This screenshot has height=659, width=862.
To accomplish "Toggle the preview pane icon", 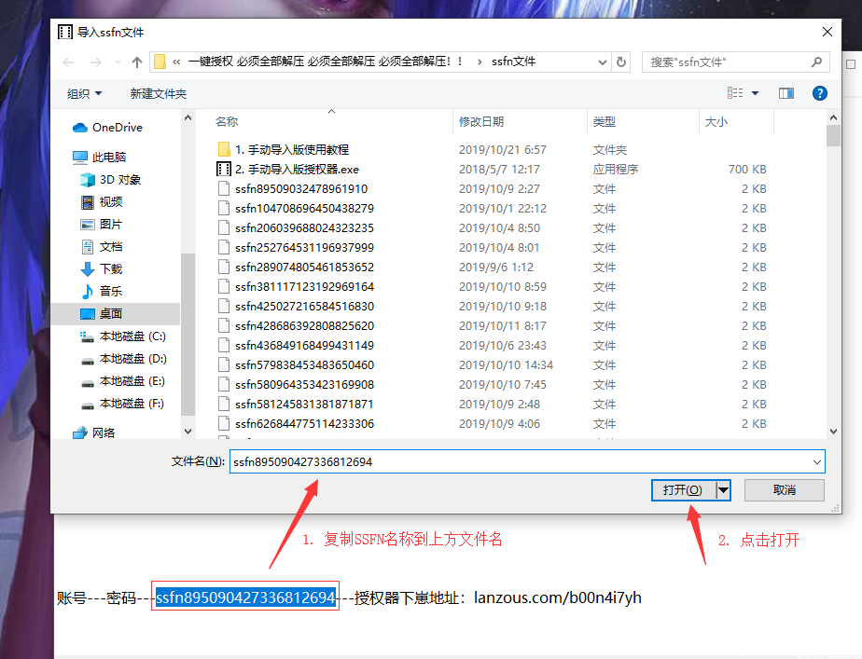I will tap(786, 93).
